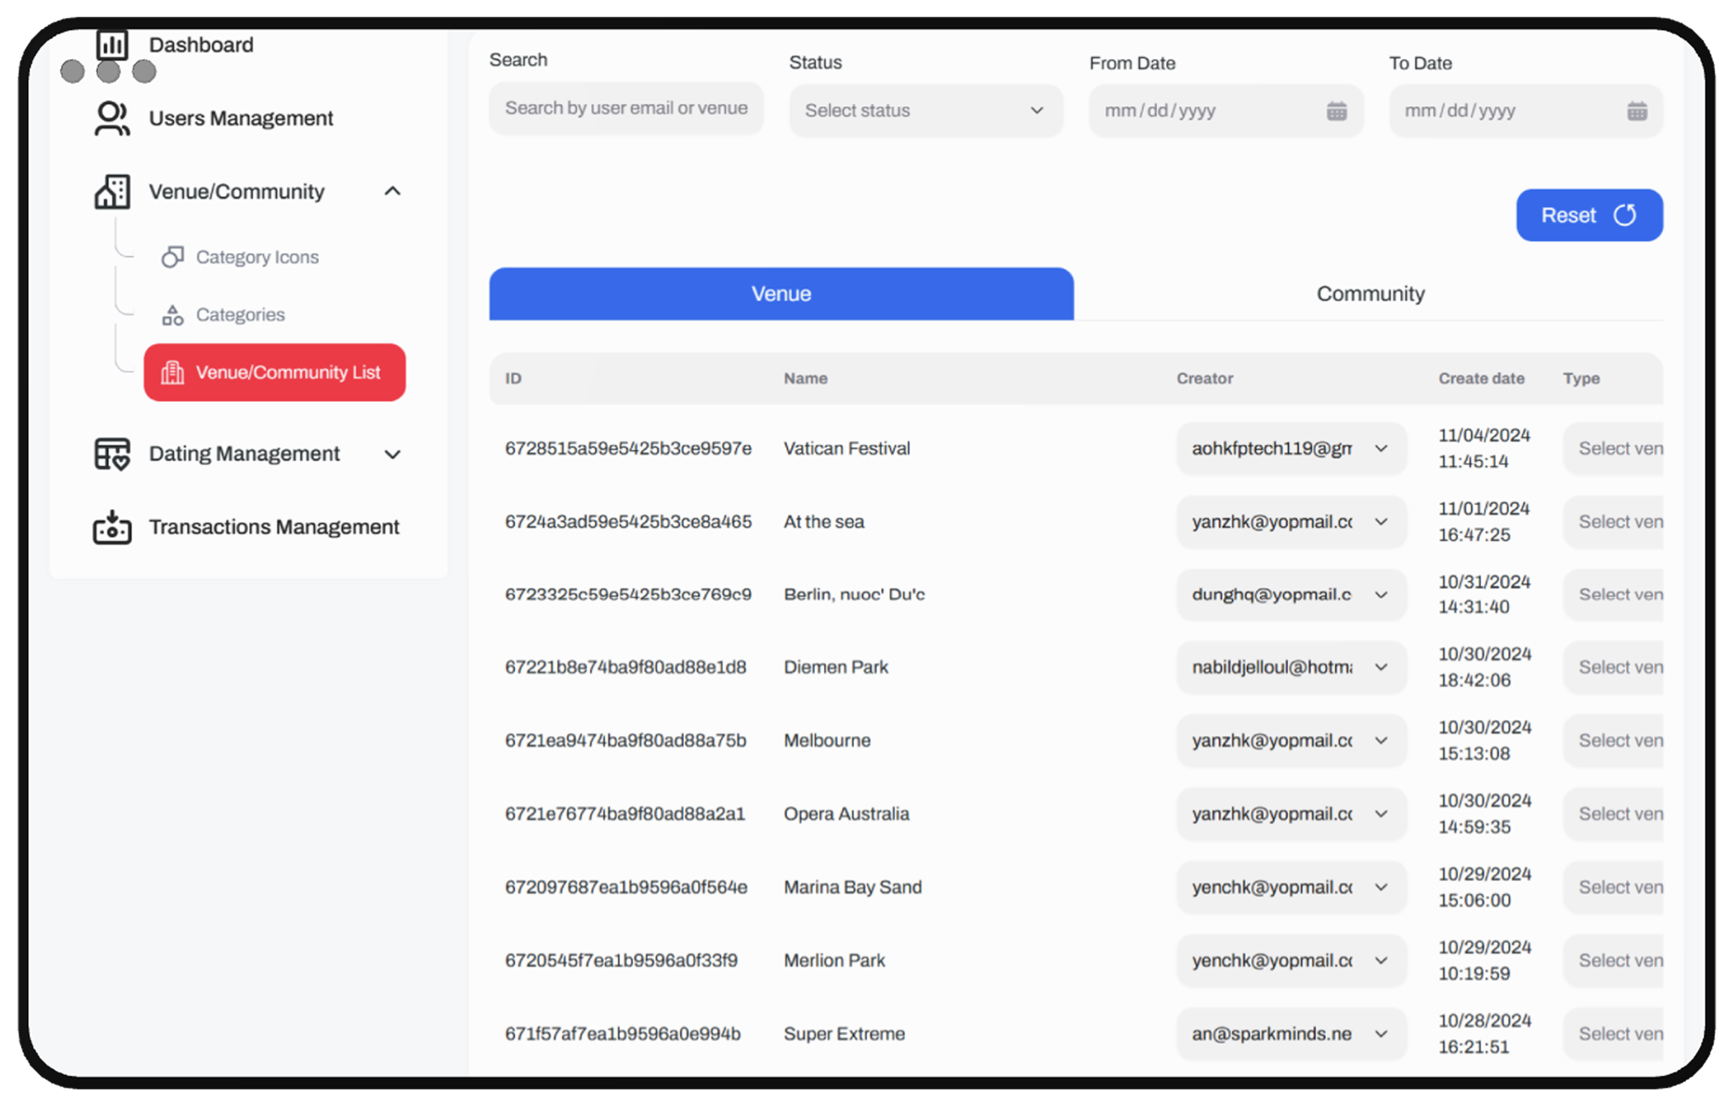Select the Venue tab
This screenshot has width=1736, height=1104.
tap(781, 294)
